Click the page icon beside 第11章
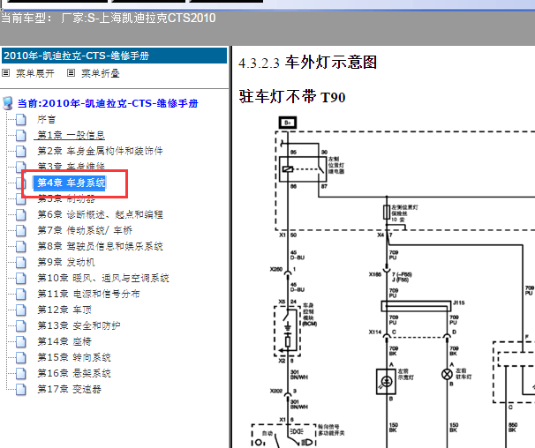Viewport: 535px width, 448px height. click(21, 294)
